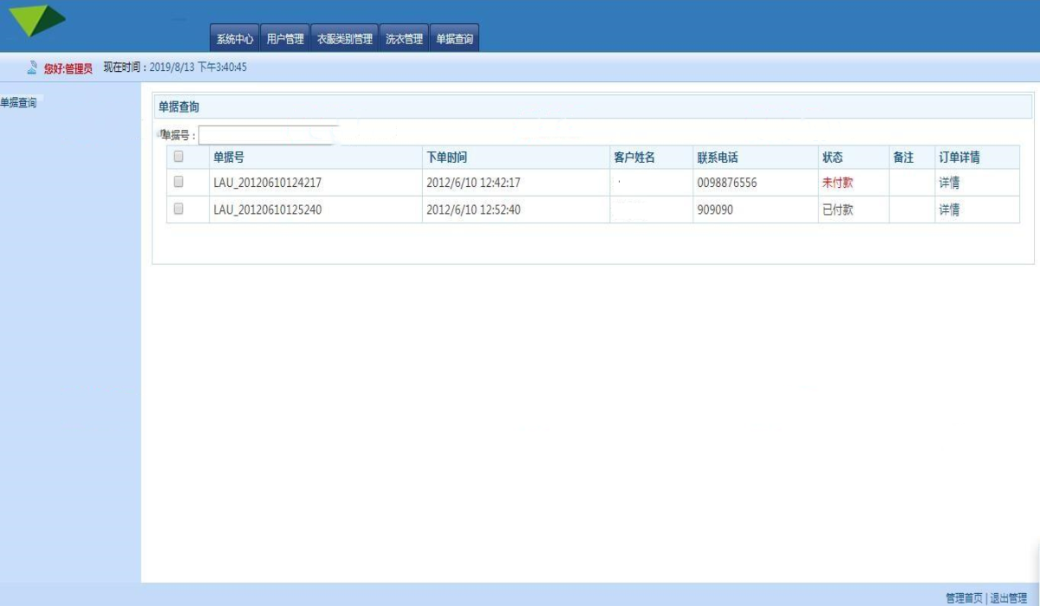Check the box for LAU_20120610124217
Screen dimensions: 1040x606
point(179,182)
